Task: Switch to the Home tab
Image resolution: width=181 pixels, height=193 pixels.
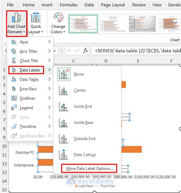Action: [x=29, y=5]
